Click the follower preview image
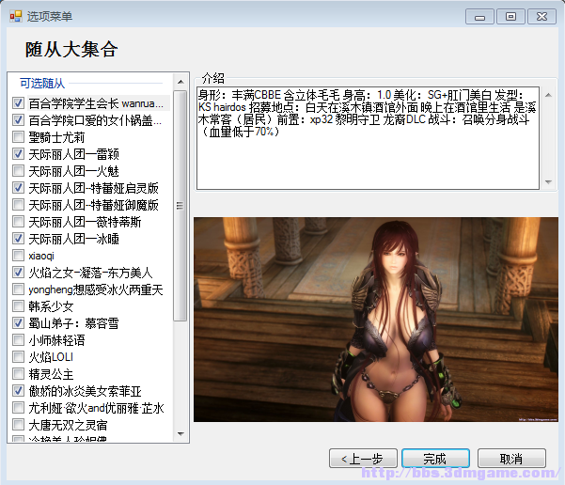The height and width of the screenshot is (485, 565). click(x=375, y=320)
